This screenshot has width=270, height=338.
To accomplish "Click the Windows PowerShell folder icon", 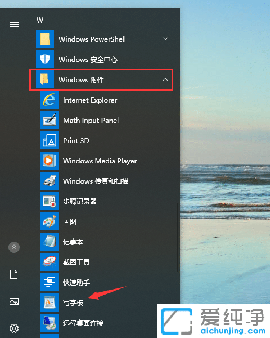I will pyautogui.click(x=45, y=39).
